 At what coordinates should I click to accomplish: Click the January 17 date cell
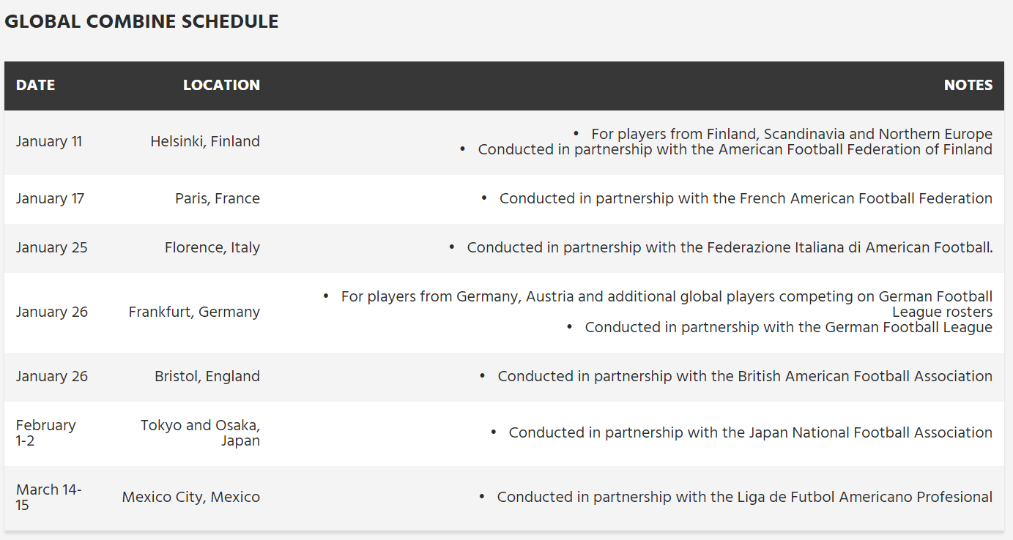(x=50, y=198)
